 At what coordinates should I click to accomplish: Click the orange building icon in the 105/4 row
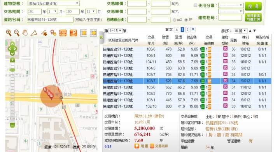tap(209, 56)
